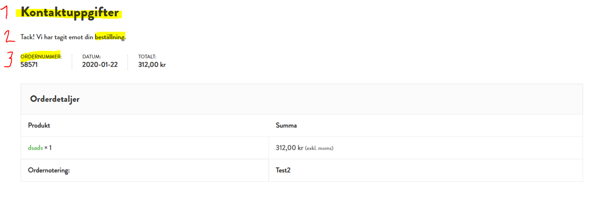
Task: Select the Kontaktuppgifter page heading
Action: [69, 13]
